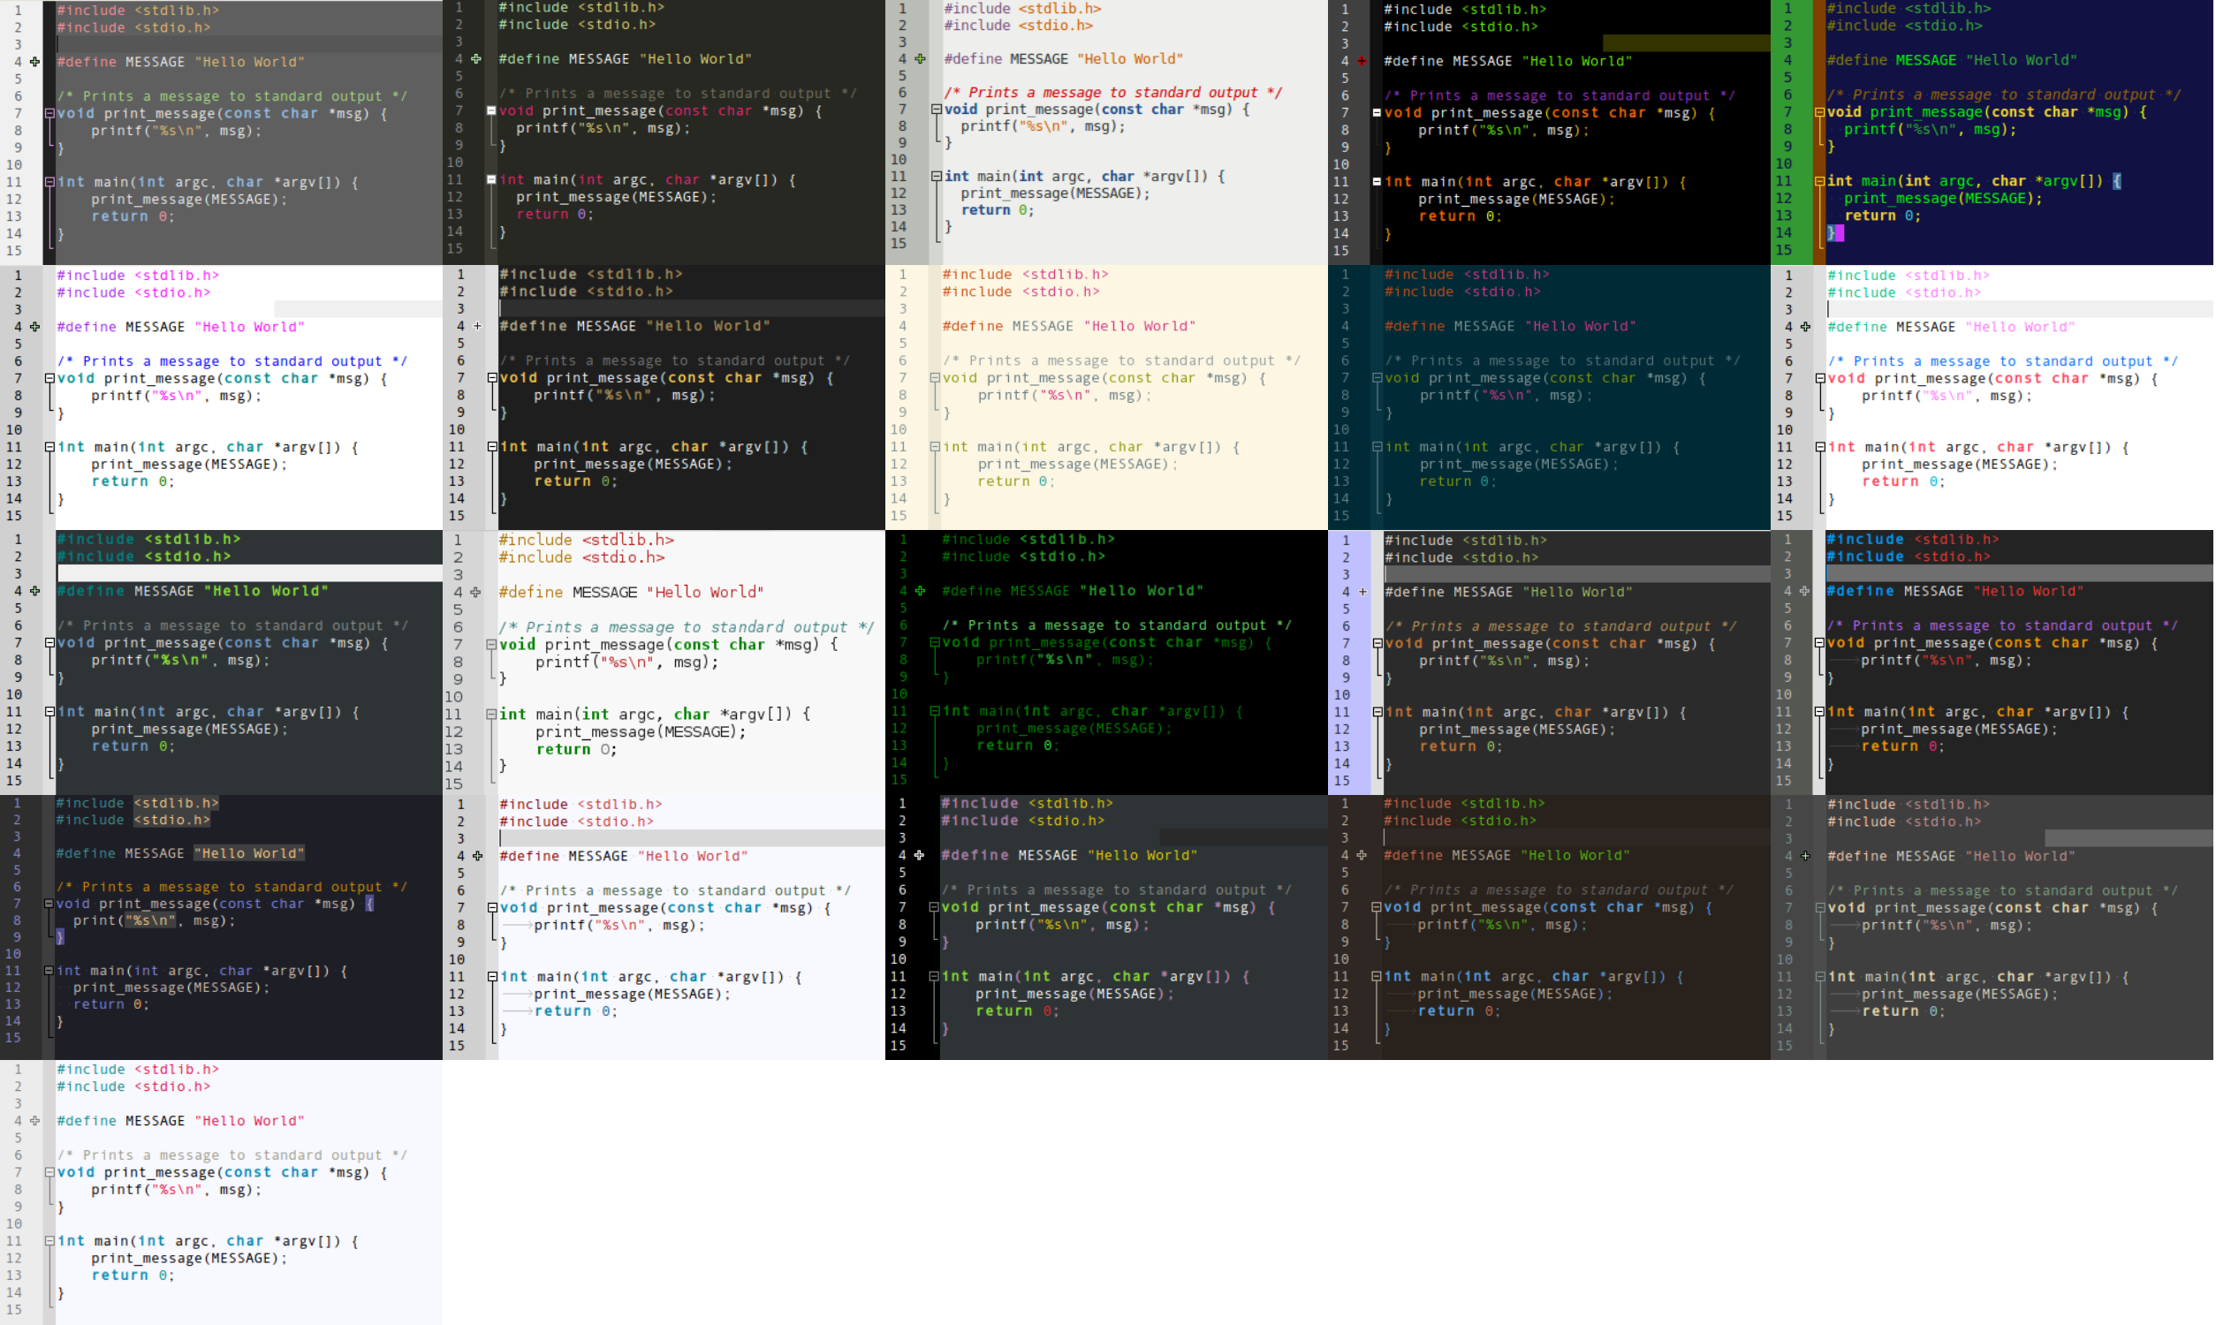
Task: Click green plus marker in green-on-black theme gutter
Action: (x=920, y=591)
